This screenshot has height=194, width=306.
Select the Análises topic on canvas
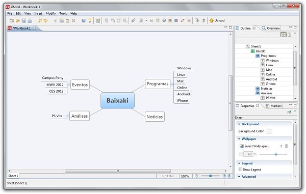(x=80, y=116)
